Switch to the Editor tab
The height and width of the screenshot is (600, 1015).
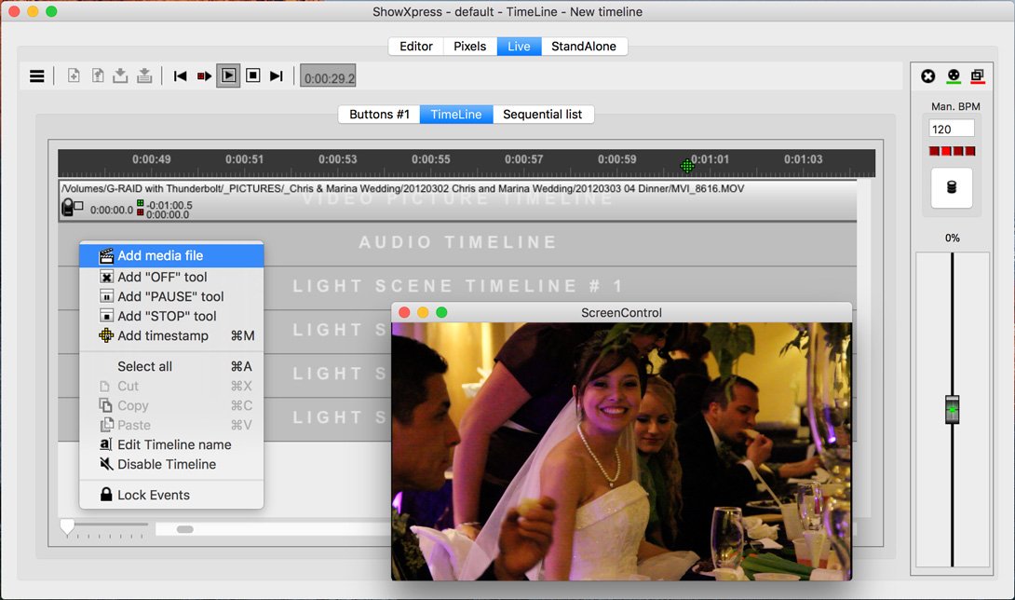pos(415,47)
